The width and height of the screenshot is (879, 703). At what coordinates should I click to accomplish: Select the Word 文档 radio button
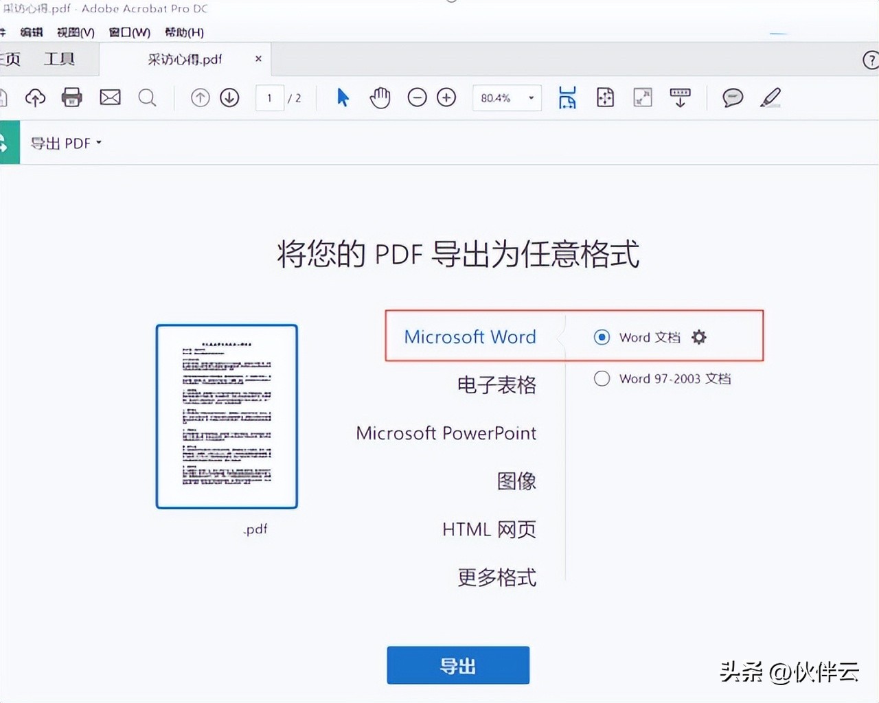point(601,337)
